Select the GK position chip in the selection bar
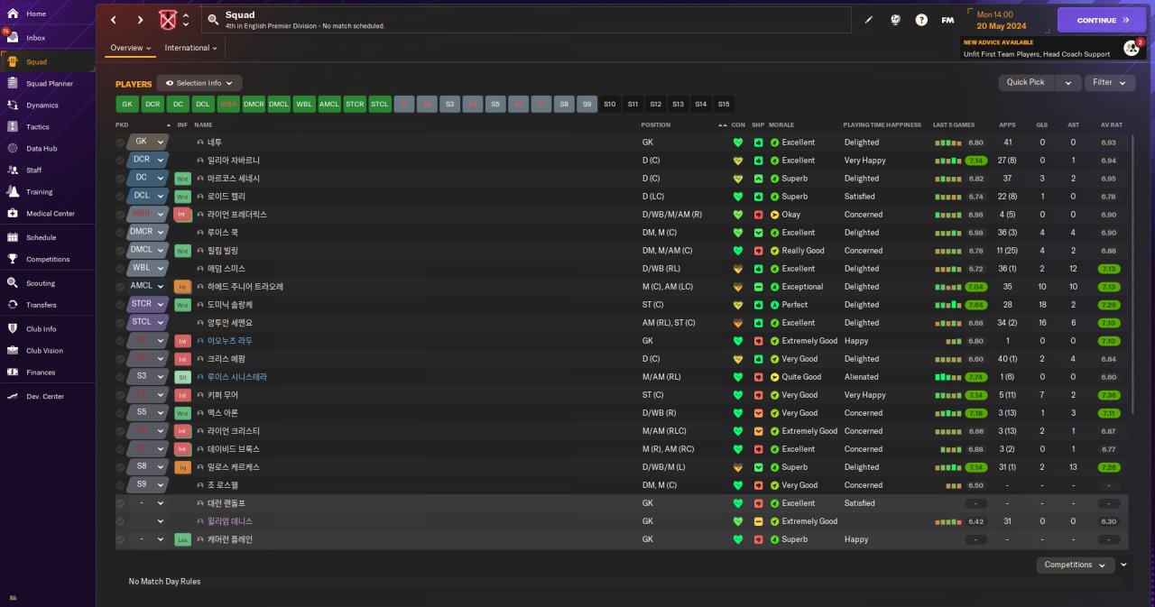The height and width of the screenshot is (607, 1155). (x=126, y=104)
